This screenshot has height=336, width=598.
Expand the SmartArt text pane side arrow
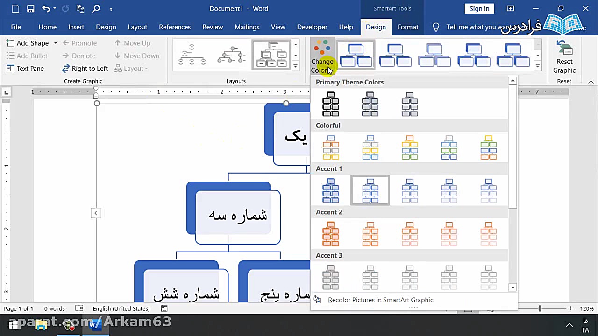pos(95,213)
